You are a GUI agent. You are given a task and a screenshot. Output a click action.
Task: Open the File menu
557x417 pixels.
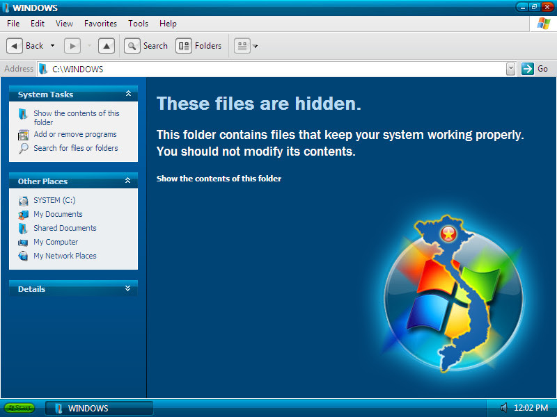click(13, 24)
